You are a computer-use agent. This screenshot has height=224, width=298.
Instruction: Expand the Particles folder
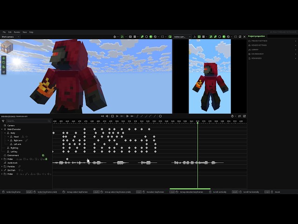2,167
